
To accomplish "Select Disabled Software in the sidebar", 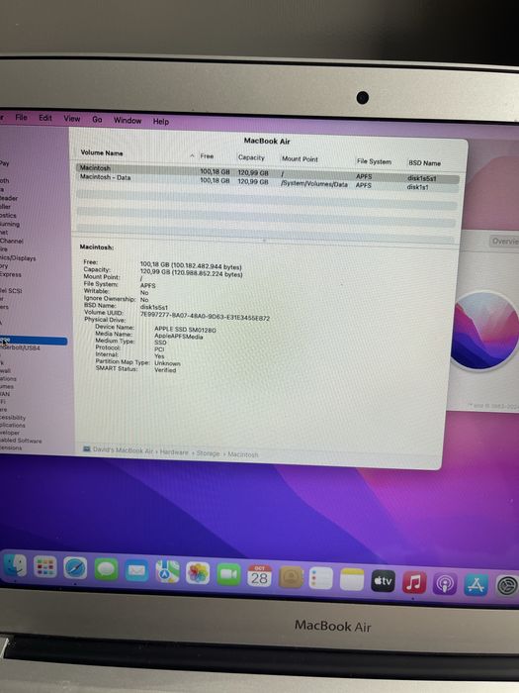I will (21, 441).
